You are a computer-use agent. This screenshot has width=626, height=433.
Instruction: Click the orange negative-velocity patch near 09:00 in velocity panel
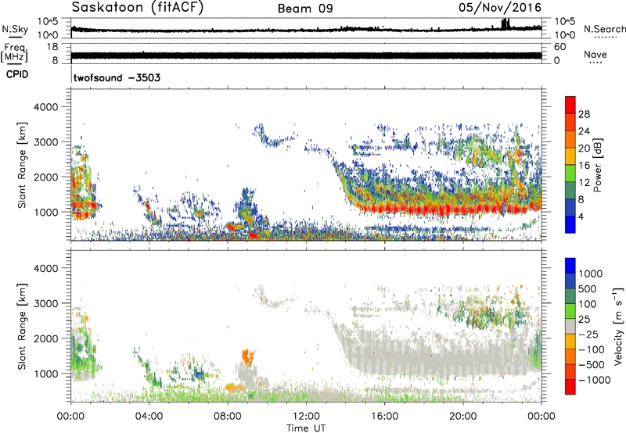pyautogui.click(x=248, y=357)
